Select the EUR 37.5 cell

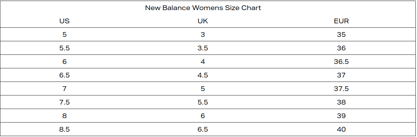(x=341, y=89)
